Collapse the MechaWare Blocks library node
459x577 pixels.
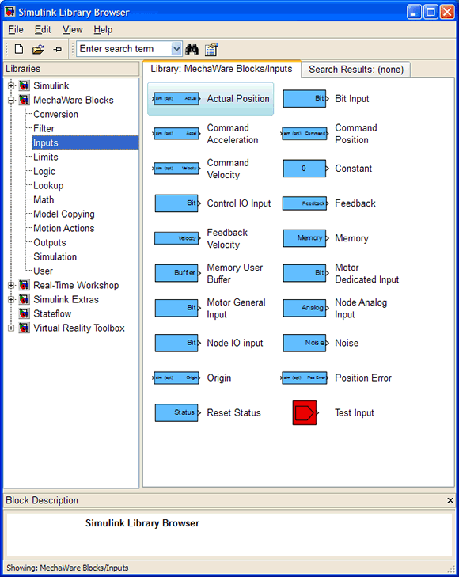pyautogui.click(x=11, y=100)
